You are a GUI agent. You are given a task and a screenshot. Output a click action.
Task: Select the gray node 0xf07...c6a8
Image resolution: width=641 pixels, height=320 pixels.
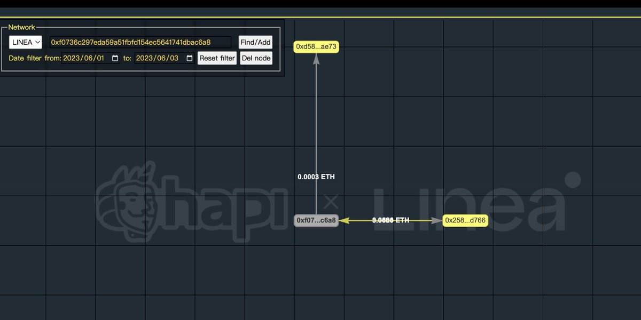click(316, 220)
